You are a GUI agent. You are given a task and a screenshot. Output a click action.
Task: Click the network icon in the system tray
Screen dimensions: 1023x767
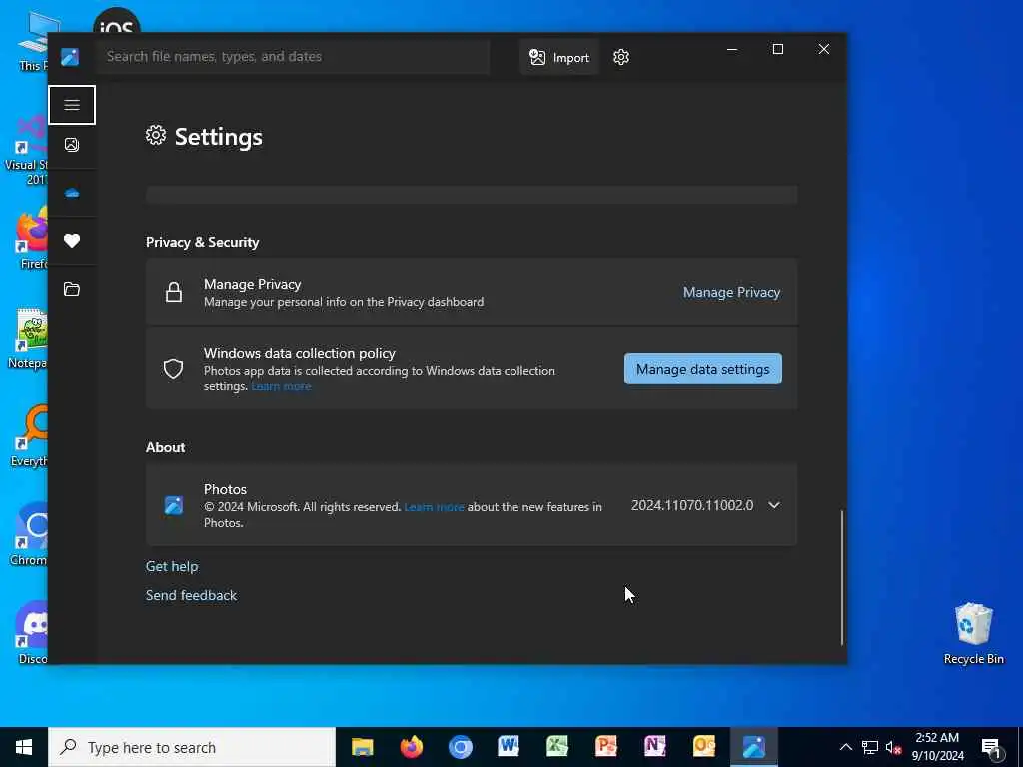[870, 747]
